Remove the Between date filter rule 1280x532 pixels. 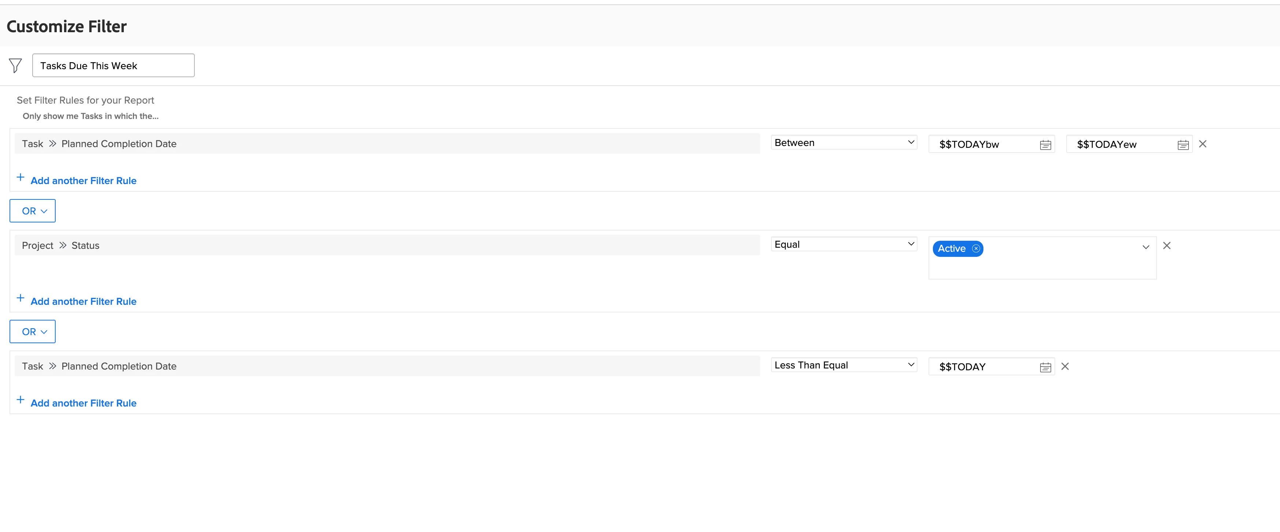point(1202,144)
